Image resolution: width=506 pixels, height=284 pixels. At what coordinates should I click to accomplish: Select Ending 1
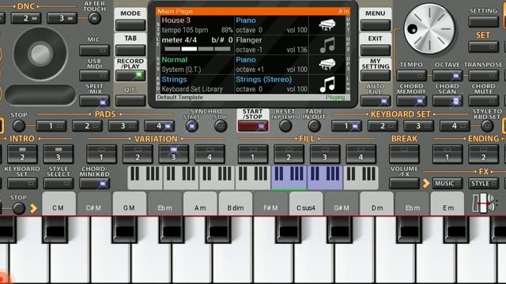pos(447,154)
